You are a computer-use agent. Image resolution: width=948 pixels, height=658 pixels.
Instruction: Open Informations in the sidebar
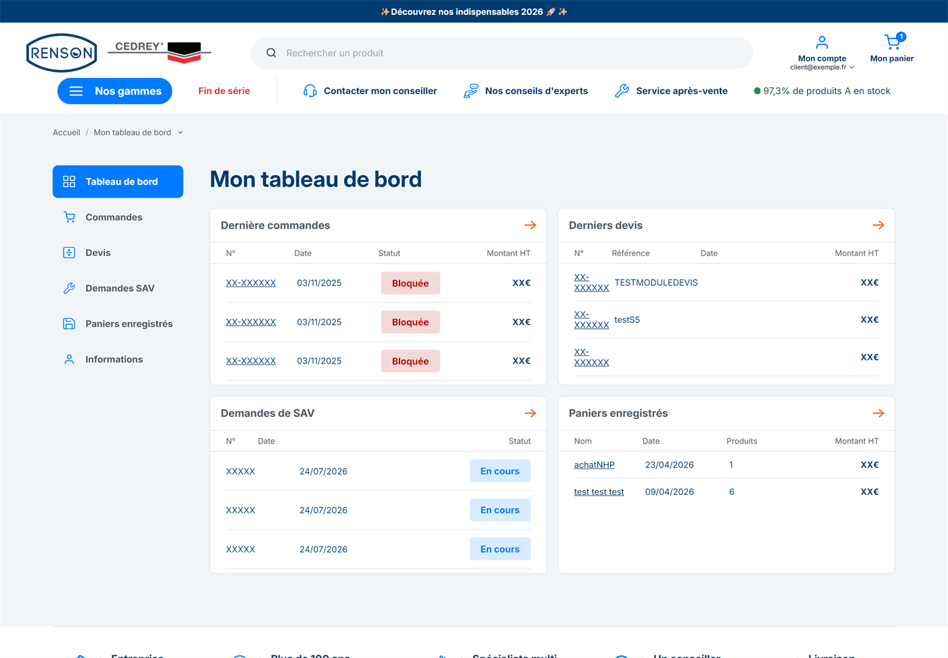pos(118,359)
